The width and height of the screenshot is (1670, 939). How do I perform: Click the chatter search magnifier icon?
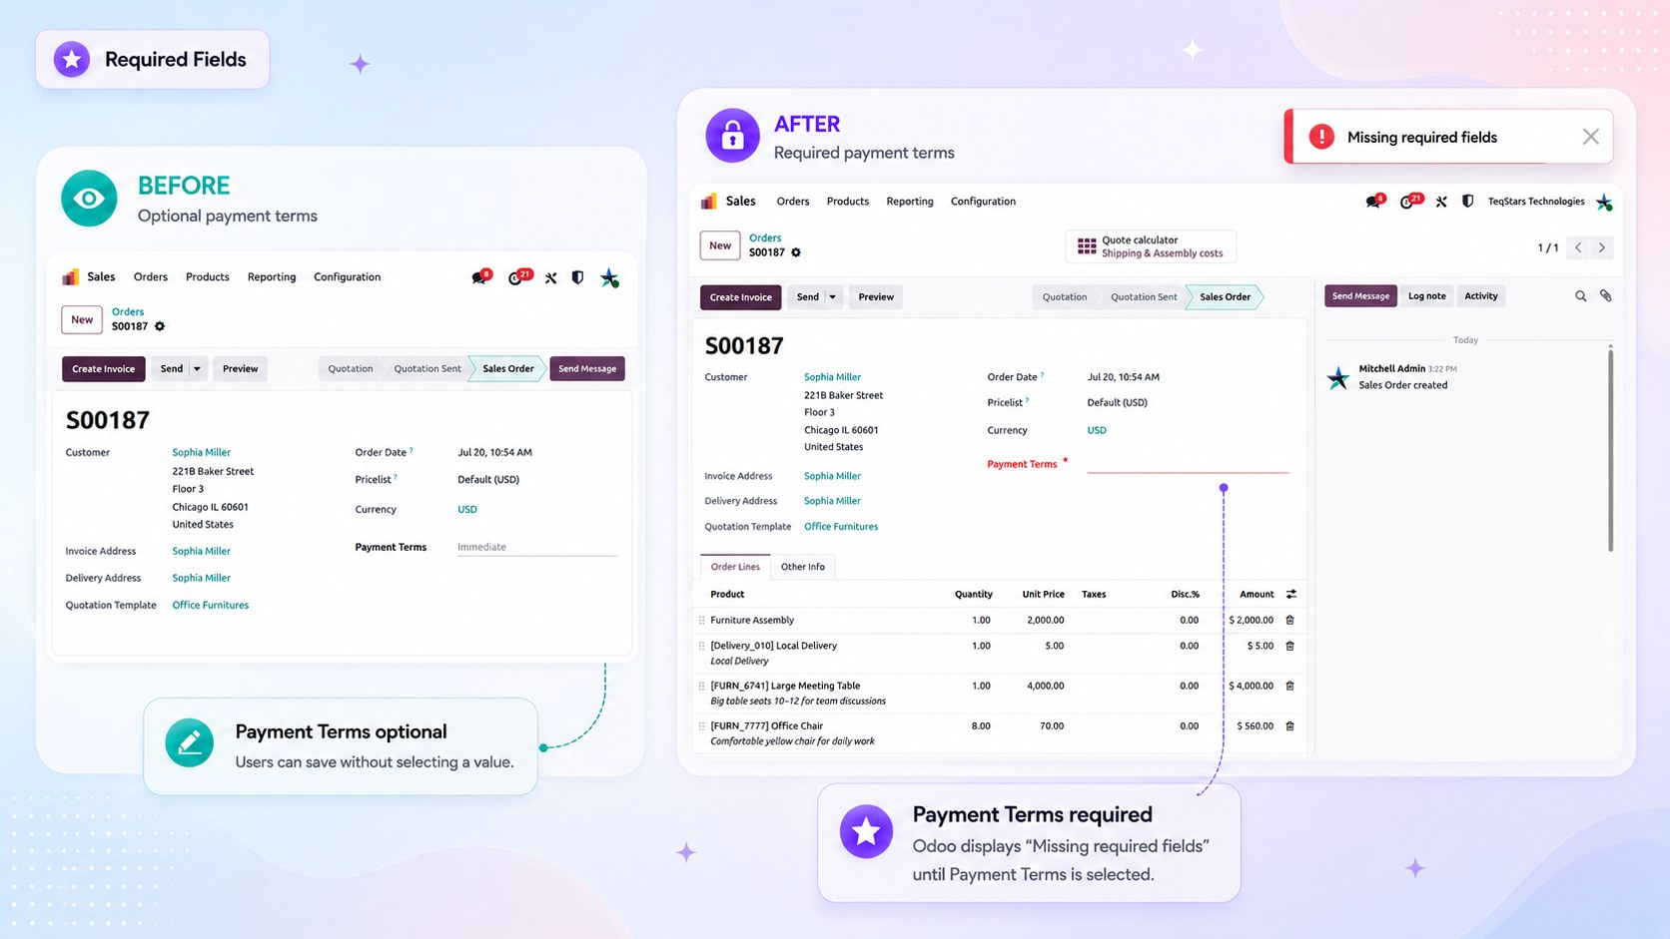tap(1580, 296)
